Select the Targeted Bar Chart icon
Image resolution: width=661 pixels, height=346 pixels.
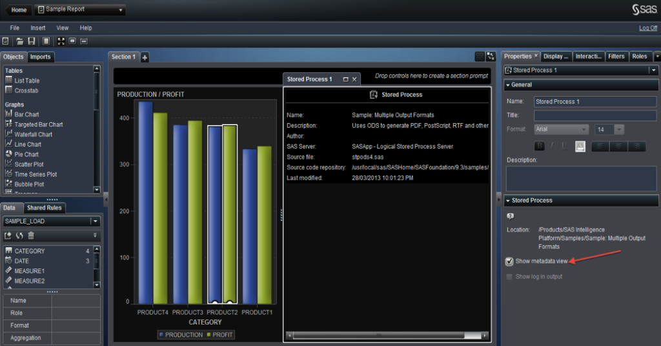pyautogui.click(x=8, y=124)
